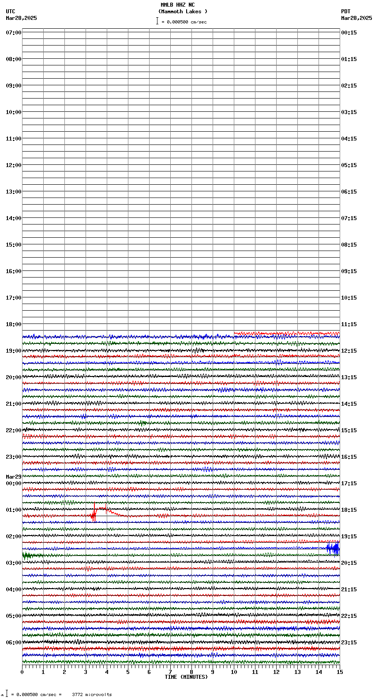Click the 10 minute tick label

tap(234, 672)
